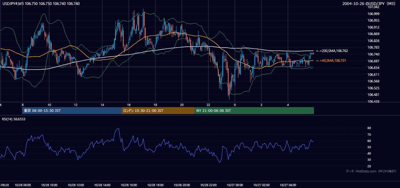This screenshot has height=188, width=400.
Task: Click the RSI scale value 30
Action: (369, 160)
